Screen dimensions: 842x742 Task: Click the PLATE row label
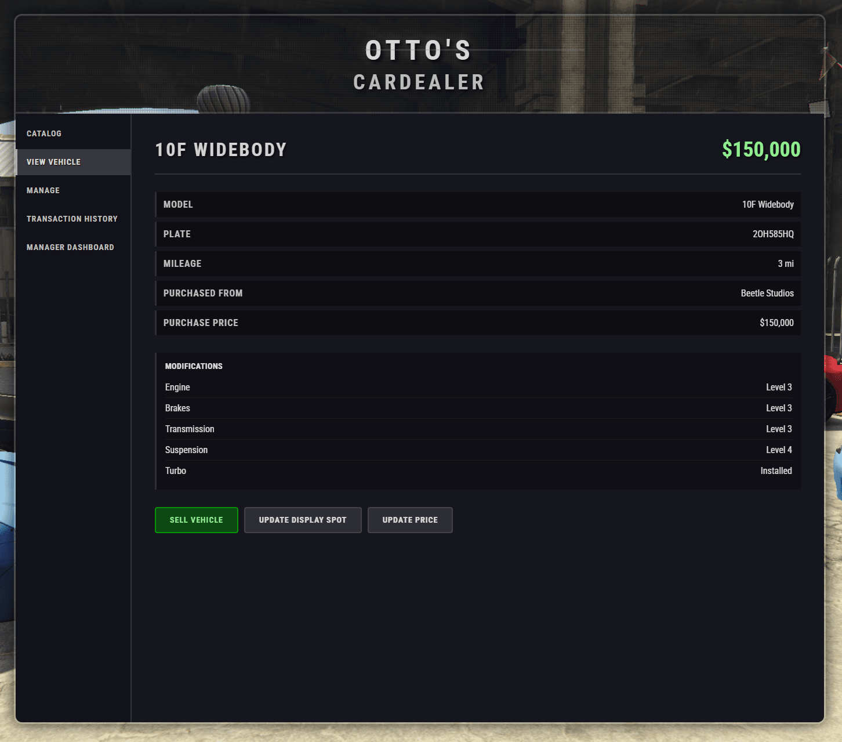point(177,234)
